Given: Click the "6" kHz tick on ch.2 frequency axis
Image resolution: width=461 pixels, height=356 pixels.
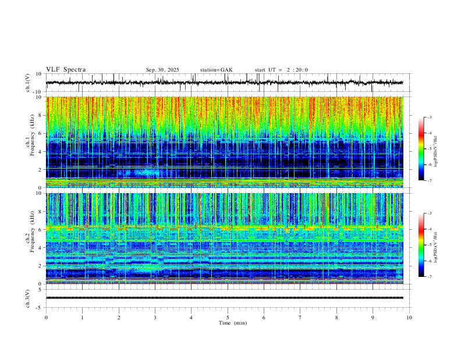Looking at the screenshot, I should 41,230.
